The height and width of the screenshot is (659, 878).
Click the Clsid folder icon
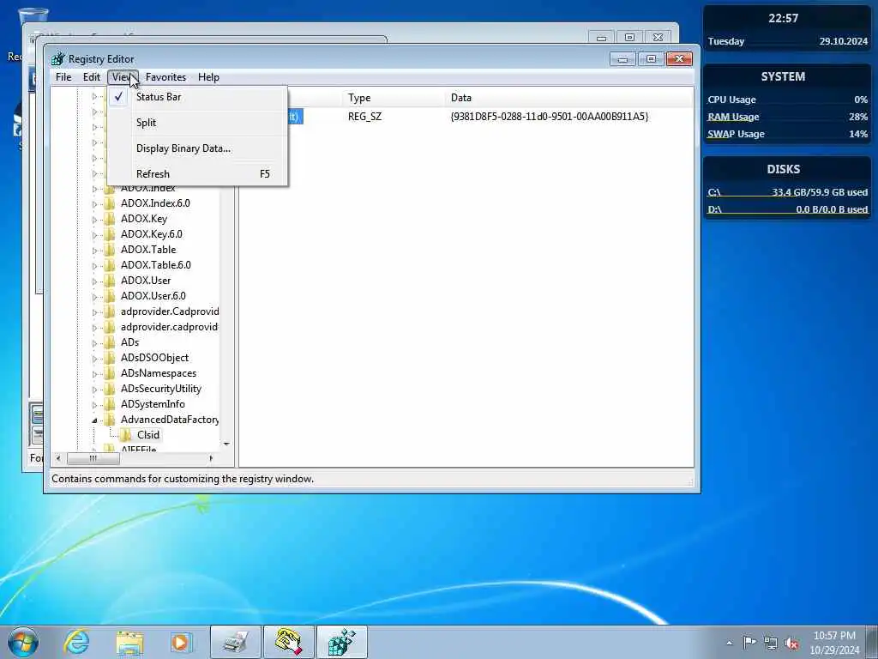[126, 435]
